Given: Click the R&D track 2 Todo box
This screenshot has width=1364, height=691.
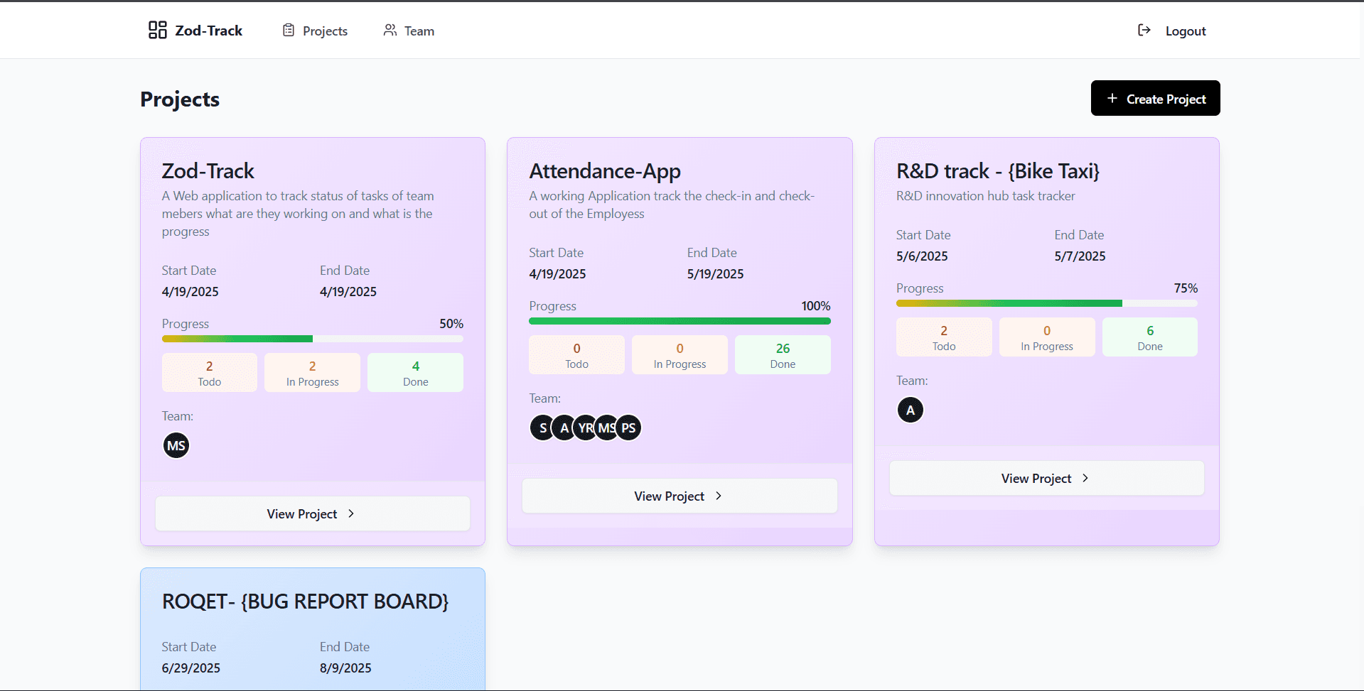Looking at the screenshot, I should [944, 337].
